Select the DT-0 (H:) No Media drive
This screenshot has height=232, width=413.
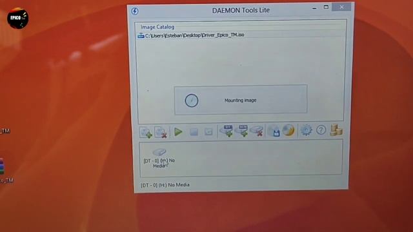click(x=159, y=159)
